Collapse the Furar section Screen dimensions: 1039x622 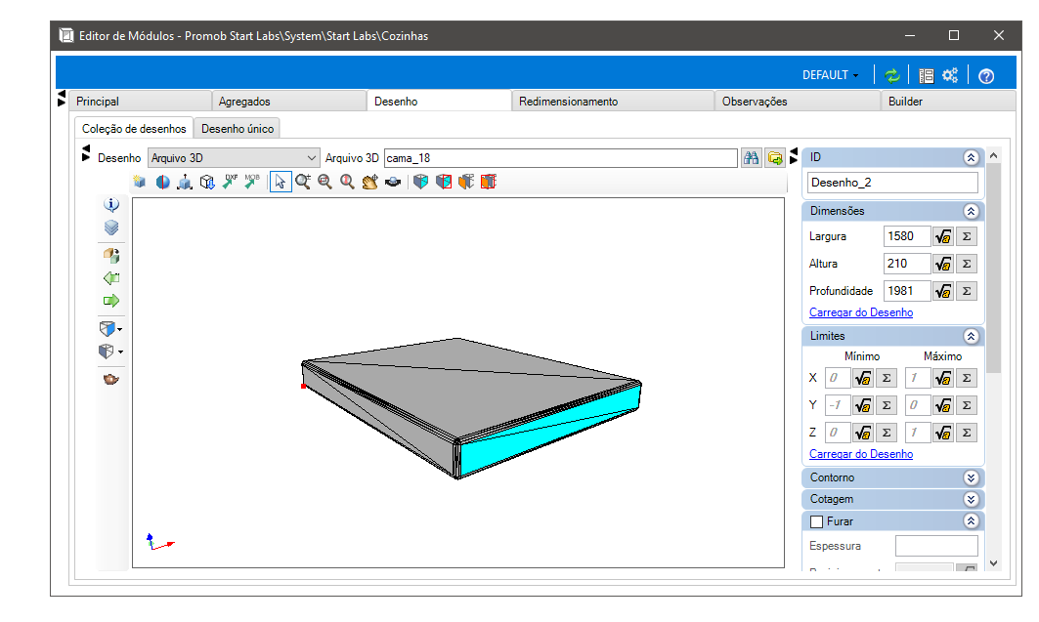[971, 521]
